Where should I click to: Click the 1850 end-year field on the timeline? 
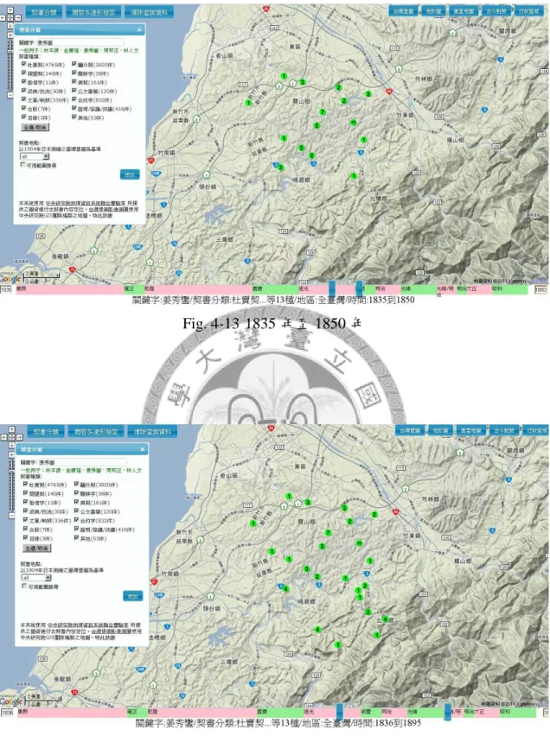tap(541, 289)
